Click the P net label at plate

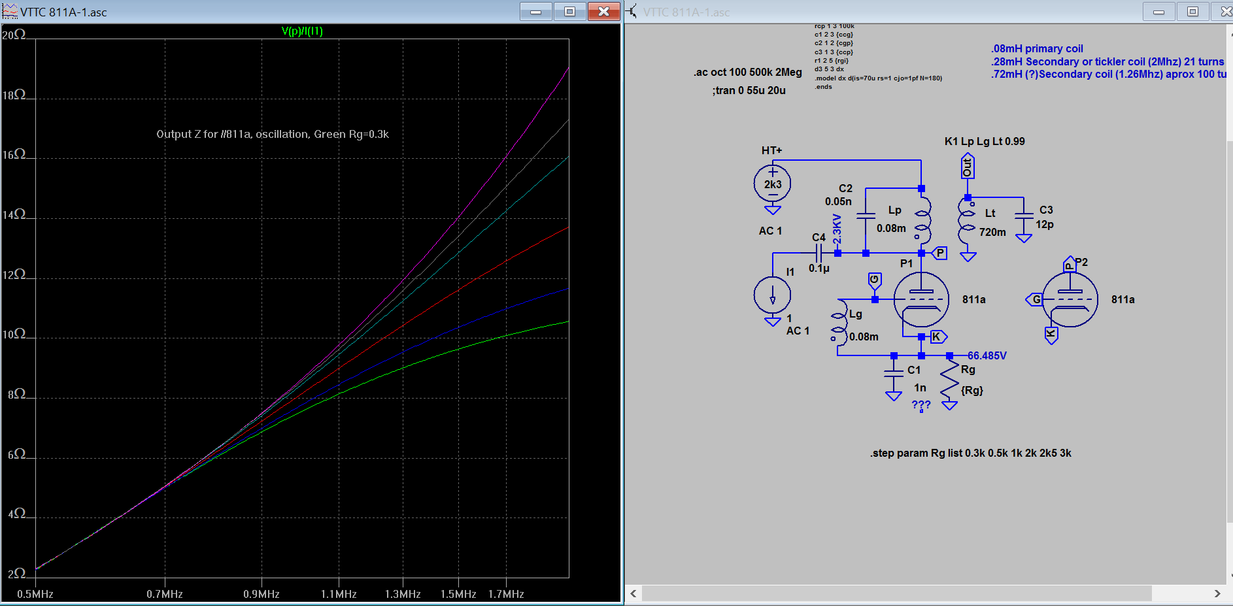(x=939, y=253)
